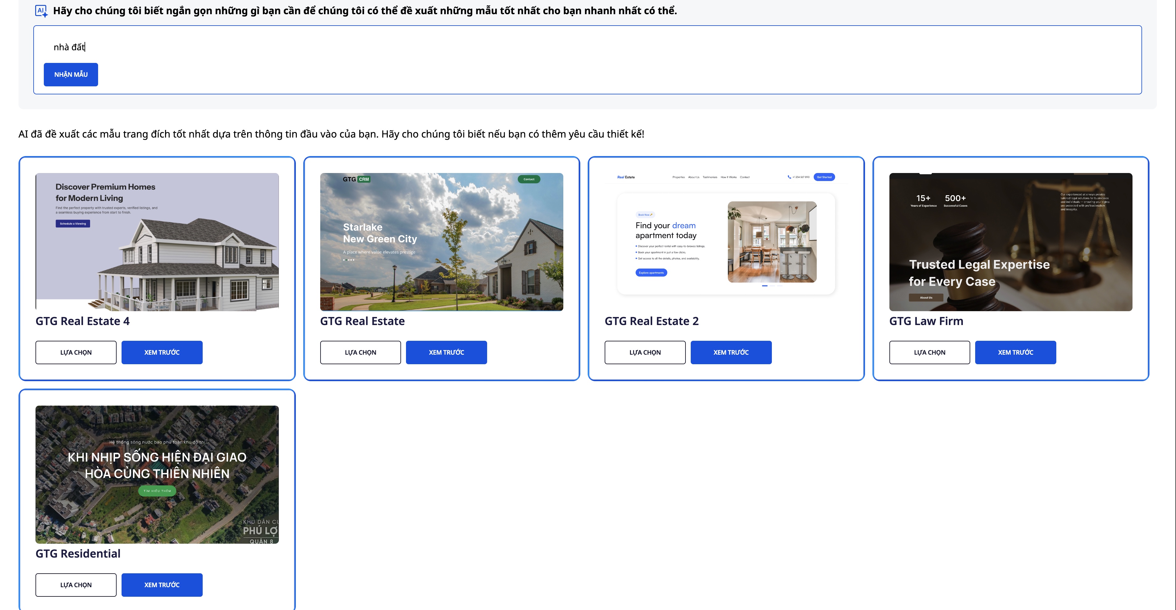1176x610 pixels.
Task: Open XEM TRƯỚC preview for GTG Real Estate
Action: click(x=446, y=352)
